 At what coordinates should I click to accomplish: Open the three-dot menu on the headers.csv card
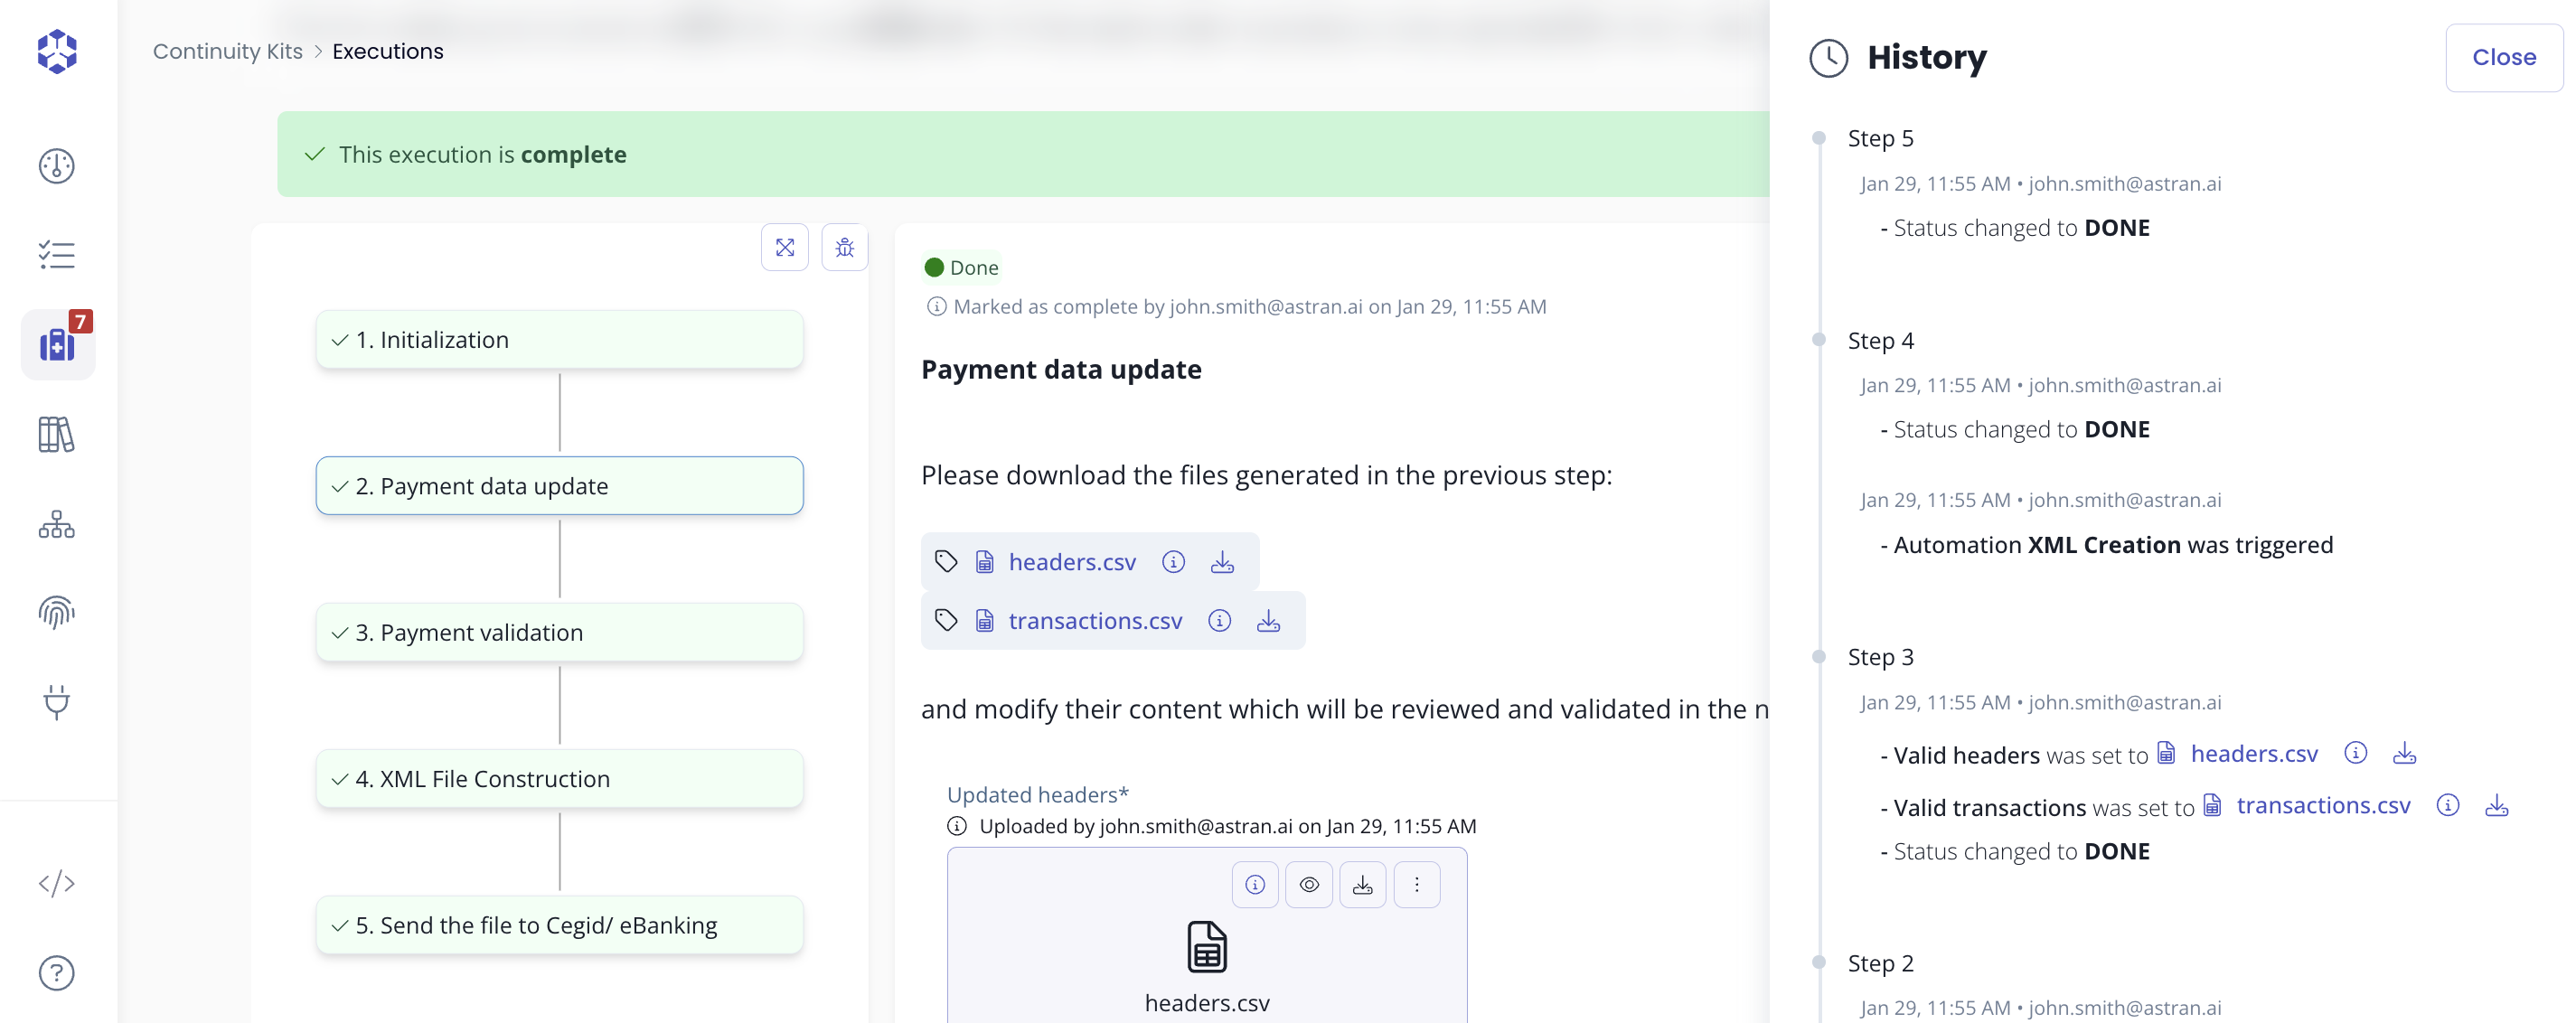point(1417,884)
